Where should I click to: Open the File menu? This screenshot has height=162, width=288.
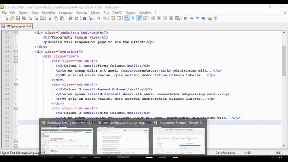point(4,13)
